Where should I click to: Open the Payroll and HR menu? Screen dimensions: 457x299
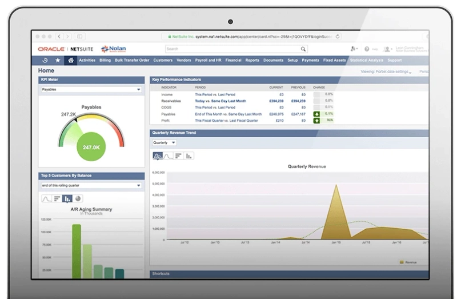208,61
